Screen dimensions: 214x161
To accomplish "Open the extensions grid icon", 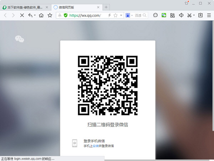I will click(173, 15).
